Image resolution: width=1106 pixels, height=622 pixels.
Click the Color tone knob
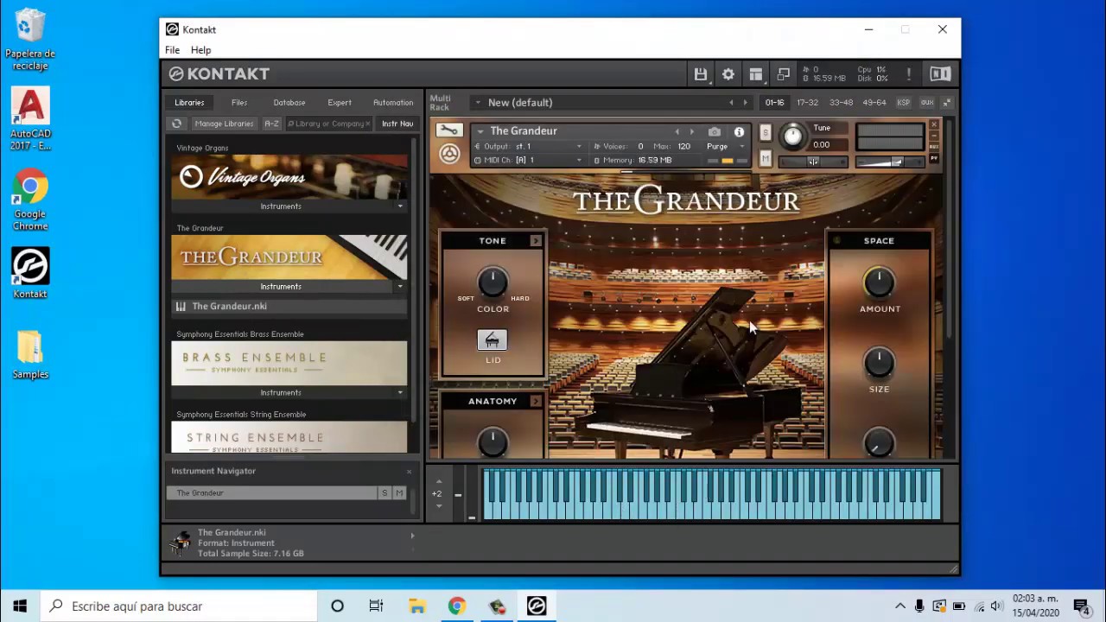pyautogui.click(x=493, y=282)
